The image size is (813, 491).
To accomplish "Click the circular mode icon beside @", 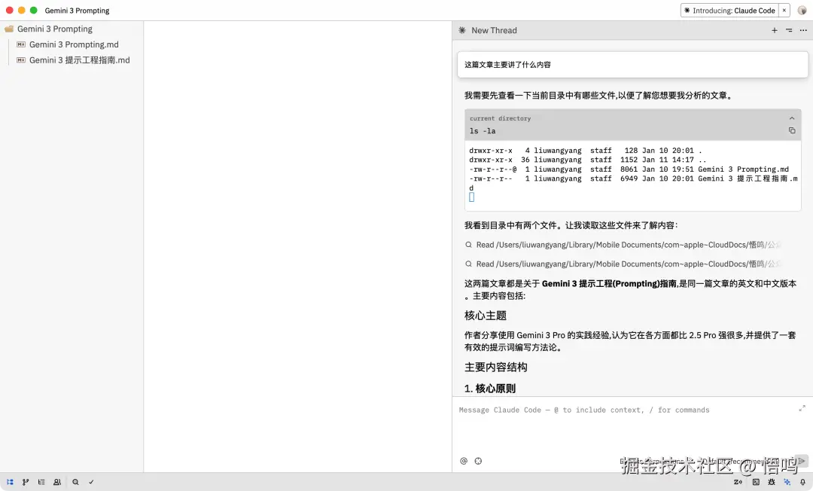I will [478, 461].
